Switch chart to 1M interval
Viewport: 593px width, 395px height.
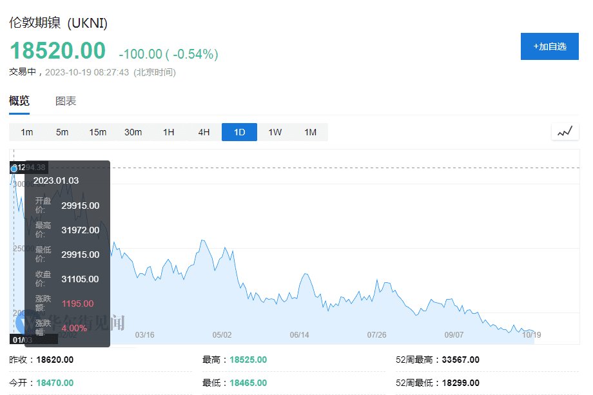[311, 132]
